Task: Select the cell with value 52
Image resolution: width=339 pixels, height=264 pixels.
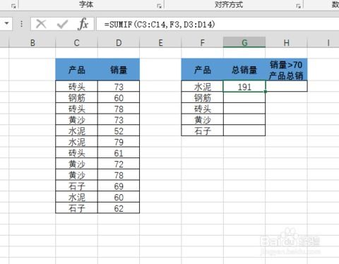Action: [x=119, y=131]
